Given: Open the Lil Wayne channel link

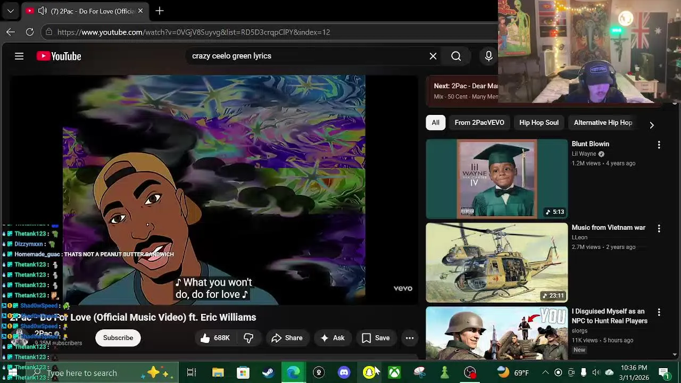Looking at the screenshot, I should tap(584, 154).
